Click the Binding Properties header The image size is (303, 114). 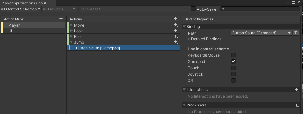199,19
